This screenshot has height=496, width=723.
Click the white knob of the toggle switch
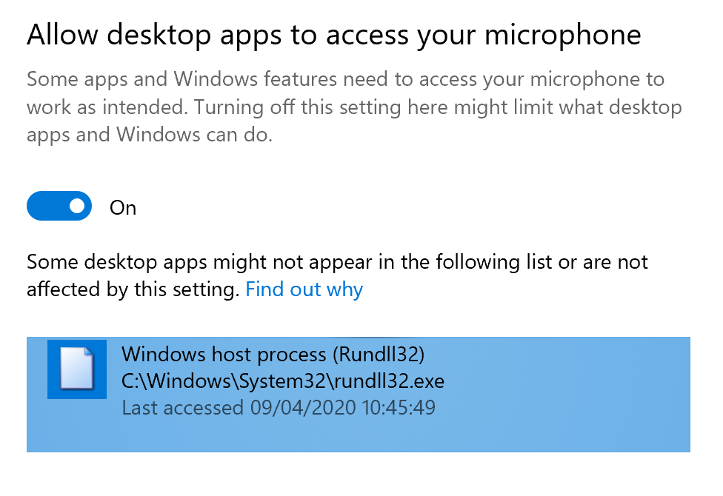tap(77, 206)
